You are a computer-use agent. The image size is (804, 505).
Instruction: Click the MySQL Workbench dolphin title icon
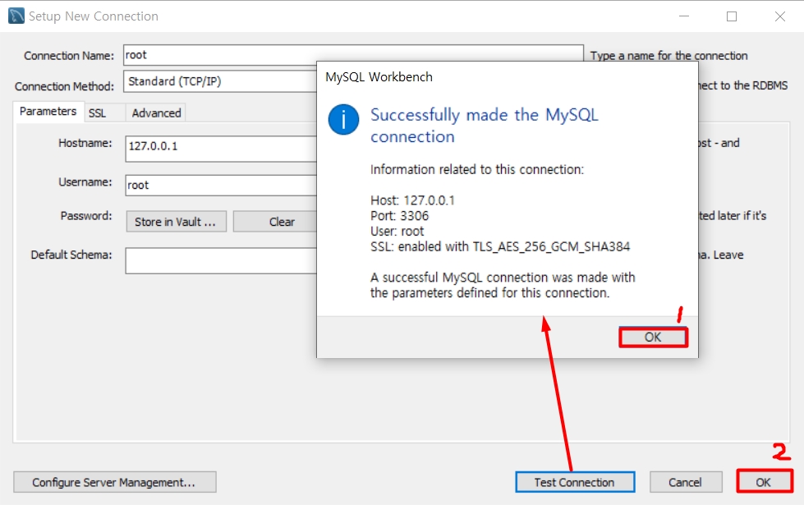pyautogui.click(x=16, y=16)
